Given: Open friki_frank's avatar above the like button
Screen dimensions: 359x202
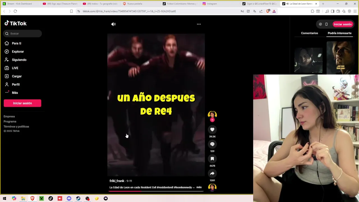Looking at the screenshot, I should (x=212, y=114).
